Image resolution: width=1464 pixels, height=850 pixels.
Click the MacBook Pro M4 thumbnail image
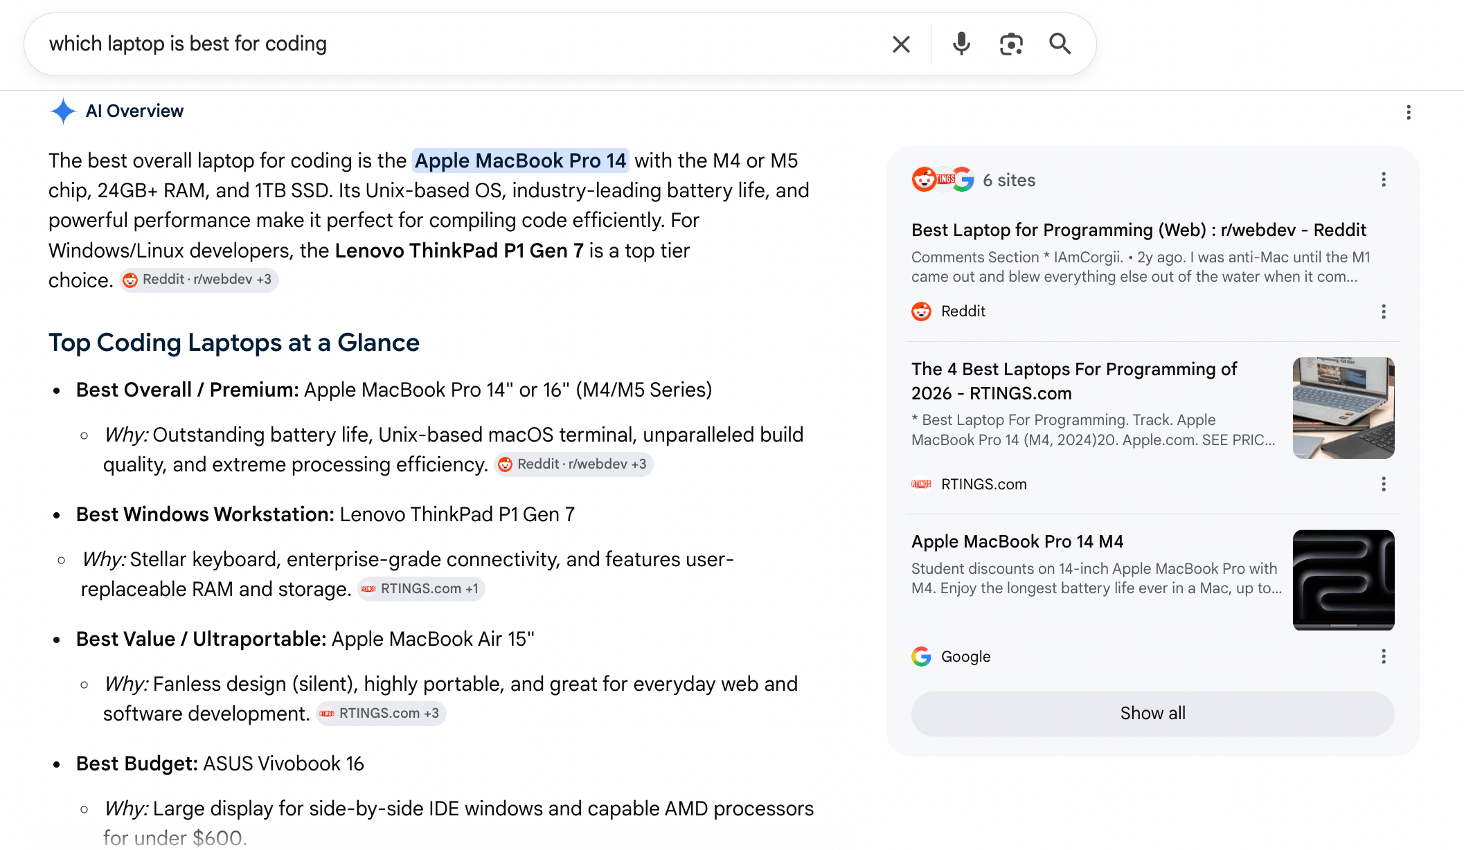point(1344,580)
